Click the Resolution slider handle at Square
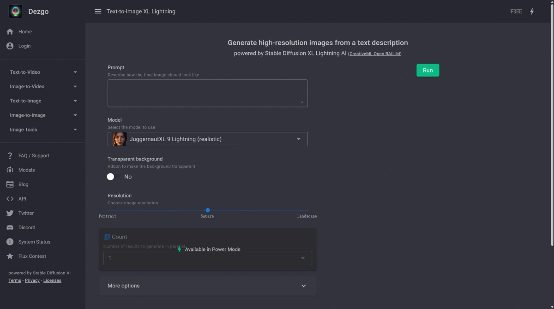This screenshot has width=554, height=309. pyautogui.click(x=208, y=210)
